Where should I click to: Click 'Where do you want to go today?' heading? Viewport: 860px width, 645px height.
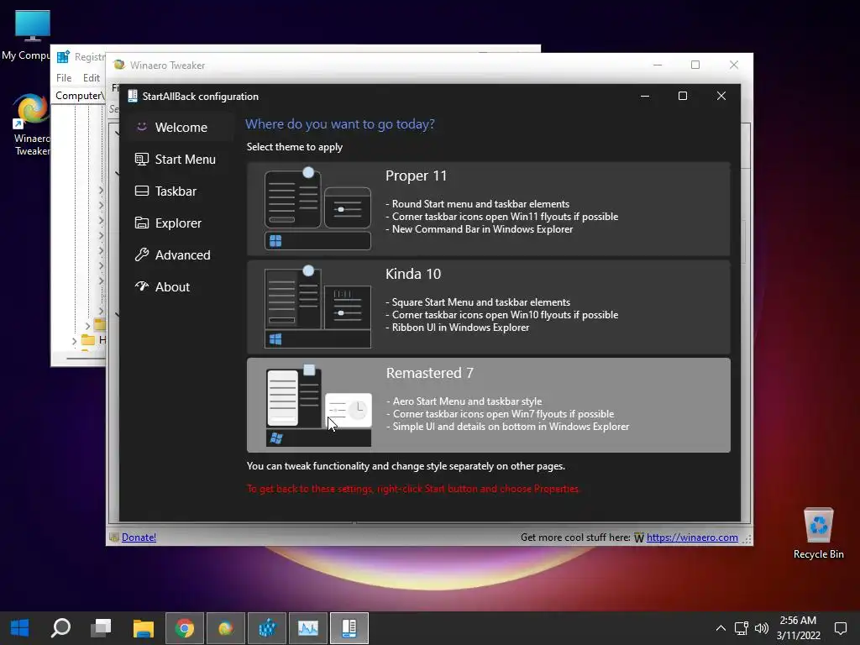340,124
